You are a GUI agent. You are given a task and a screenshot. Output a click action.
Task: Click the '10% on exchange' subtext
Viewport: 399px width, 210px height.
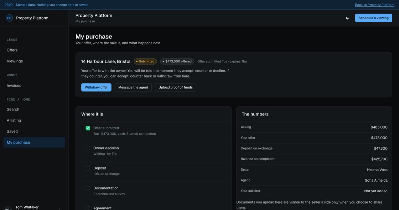pyautogui.click(x=107, y=174)
